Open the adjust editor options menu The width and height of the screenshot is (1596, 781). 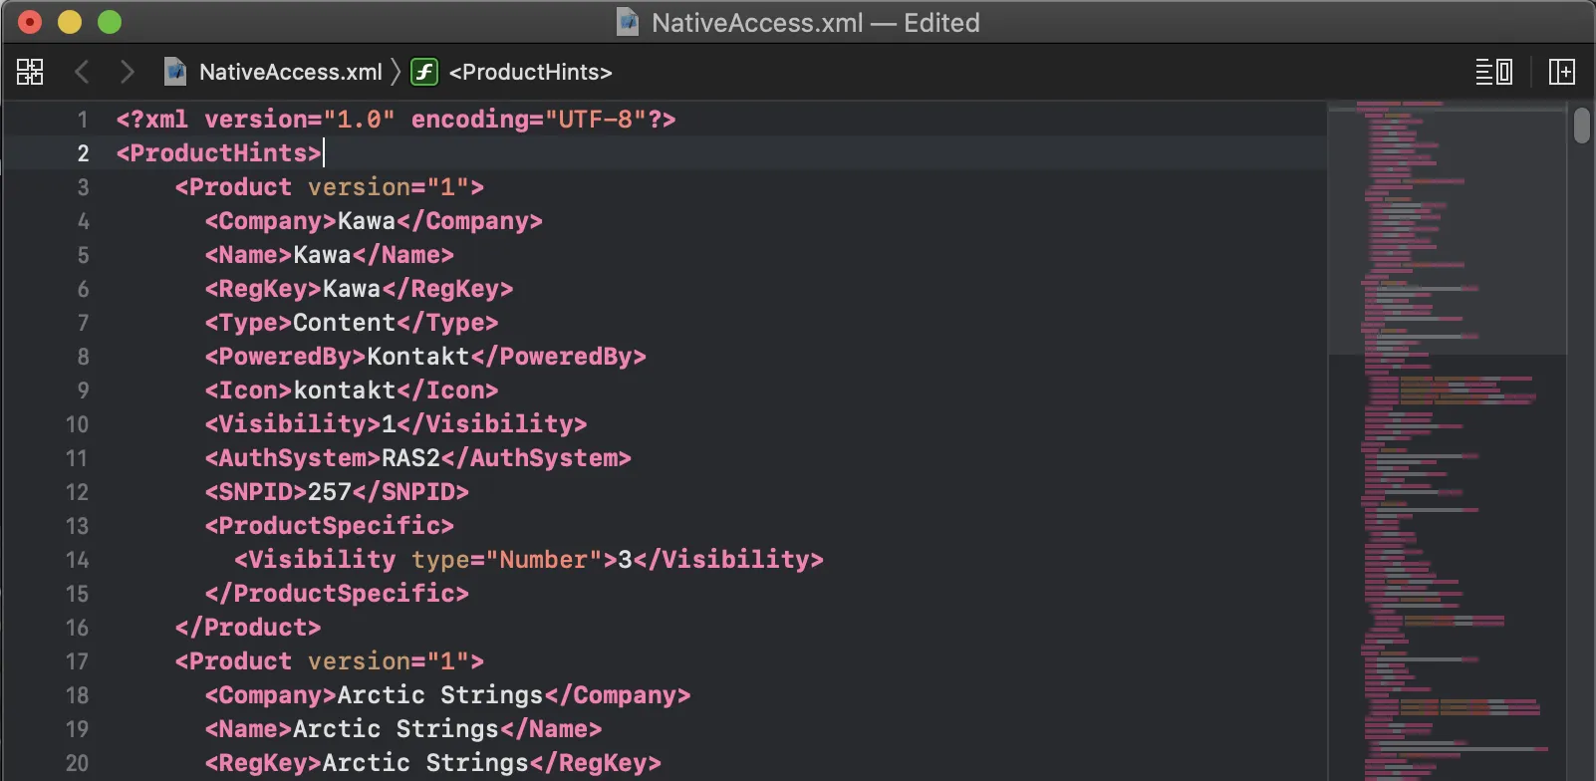tap(1493, 72)
